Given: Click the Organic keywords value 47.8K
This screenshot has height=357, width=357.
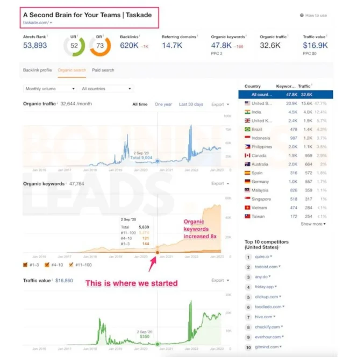Looking at the screenshot, I should coord(221,45).
